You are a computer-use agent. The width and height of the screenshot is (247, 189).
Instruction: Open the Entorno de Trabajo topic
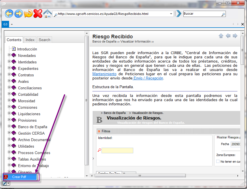click(x=33, y=166)
